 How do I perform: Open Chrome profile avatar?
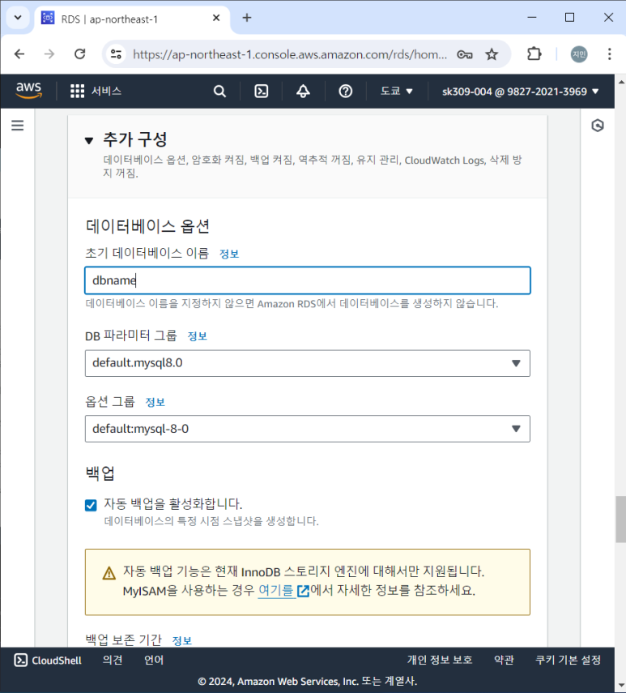(579, 54)
